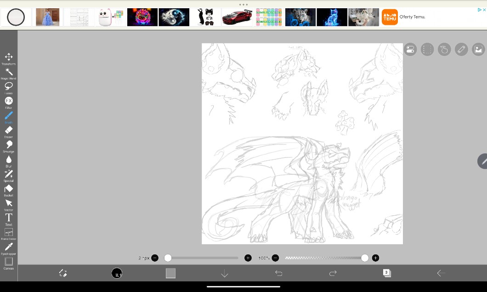Click the brush opacity slider at 100%
This screenshot has width=487, height=292.
(365, 258)
